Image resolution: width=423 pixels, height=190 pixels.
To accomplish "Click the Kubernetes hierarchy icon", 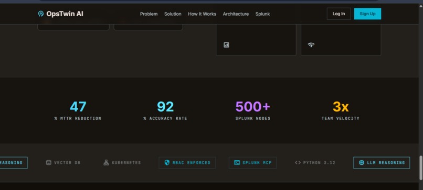I will [107, 163].
